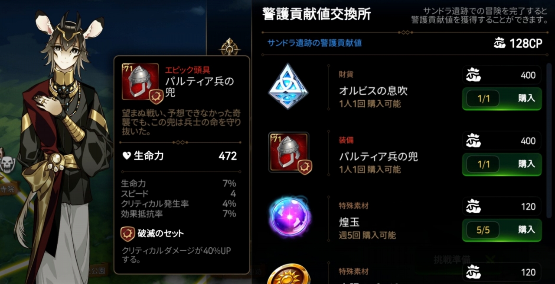Viewport: 555px width, 284px height.
Task: Click the 400 price tag for パルティア兵の兜
Action: (502, 141)
